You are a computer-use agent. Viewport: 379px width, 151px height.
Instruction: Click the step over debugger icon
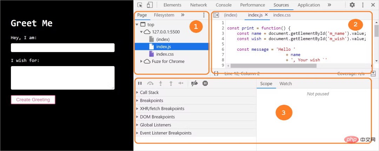[150, 83]
